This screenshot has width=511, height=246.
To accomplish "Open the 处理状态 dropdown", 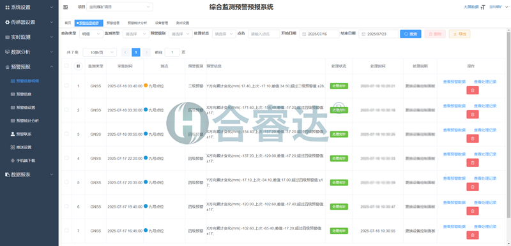I will (x=224, y=34).
